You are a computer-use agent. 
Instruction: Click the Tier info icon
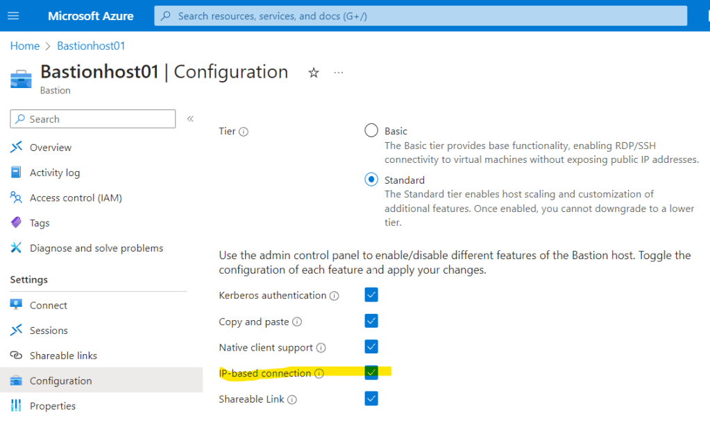[x=244, y=132]
